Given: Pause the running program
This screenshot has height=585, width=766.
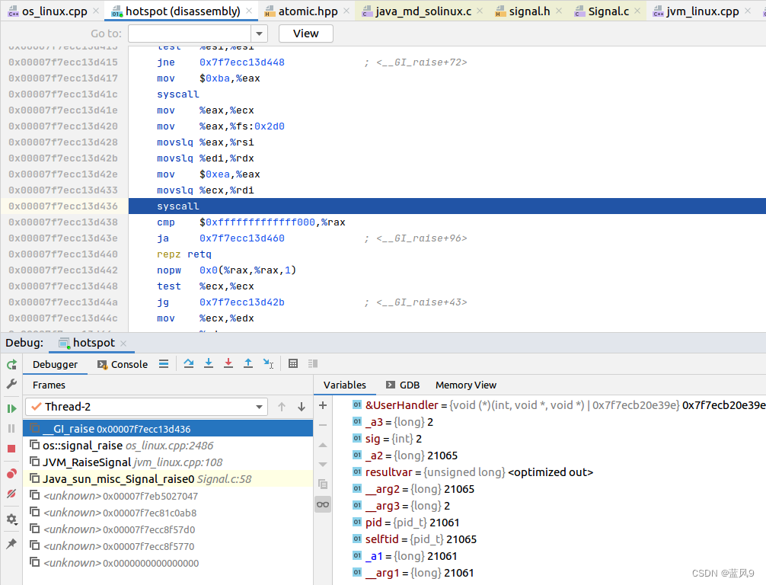Looking at the screenshot, I should pyautogui.click(x=11, y=429).
